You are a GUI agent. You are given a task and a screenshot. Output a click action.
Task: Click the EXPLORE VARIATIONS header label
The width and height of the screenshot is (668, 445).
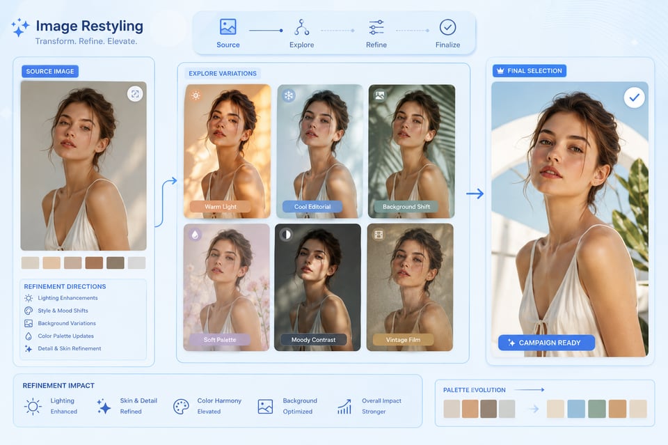pyautogui.click(x=223, y=73)
